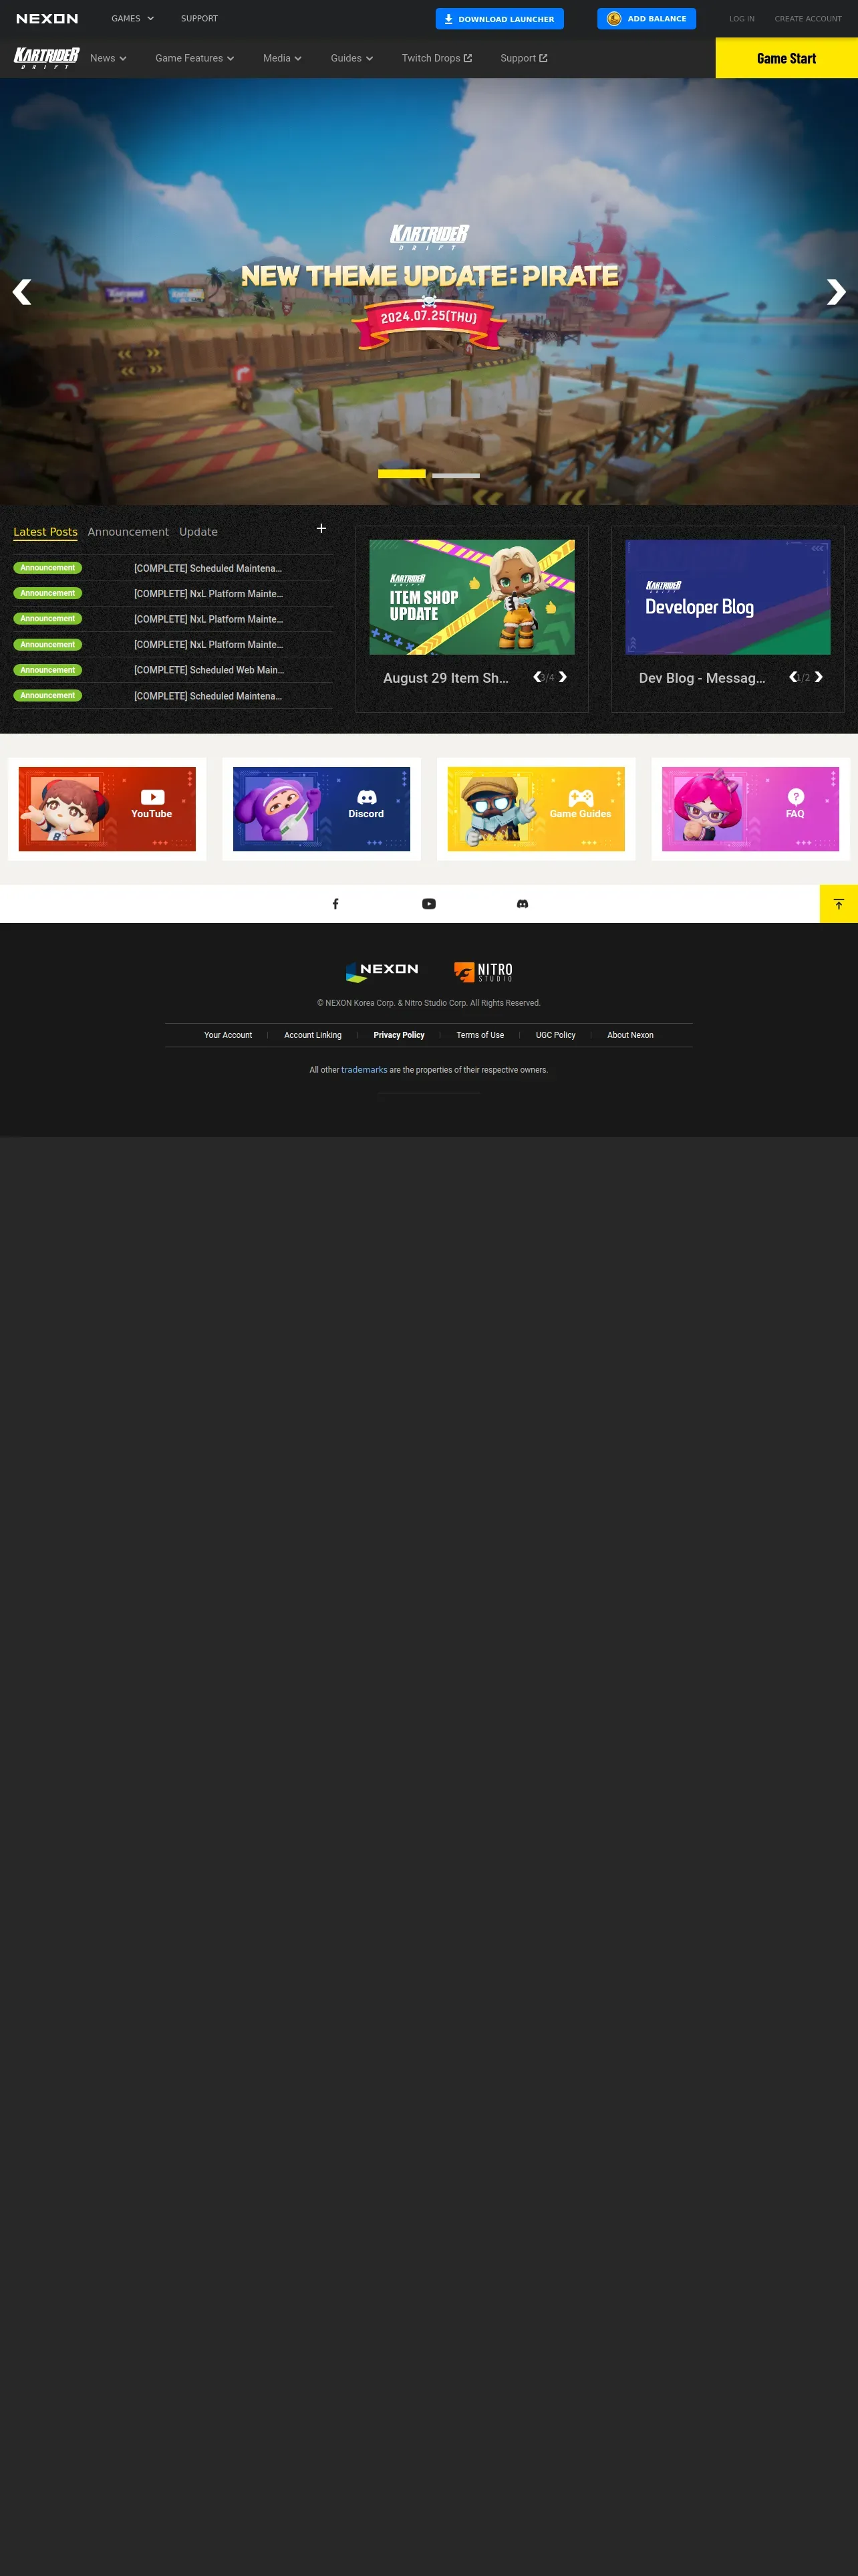Show previous Item Shop card
The width and height of the screenshot is (858, 2576).
pyautogui.click(x=537, y=677)
